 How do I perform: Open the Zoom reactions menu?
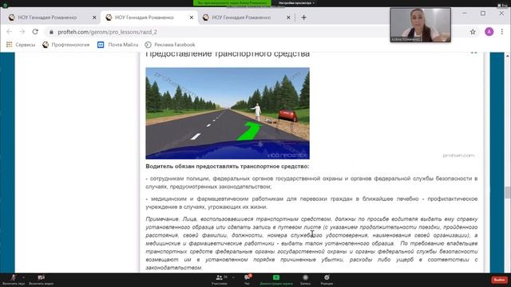(327, 279)
